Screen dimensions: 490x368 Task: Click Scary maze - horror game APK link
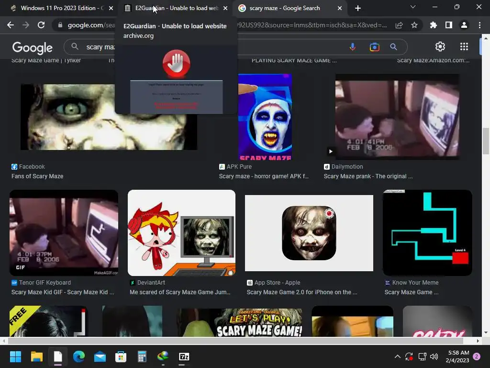[x=264, y=176]
